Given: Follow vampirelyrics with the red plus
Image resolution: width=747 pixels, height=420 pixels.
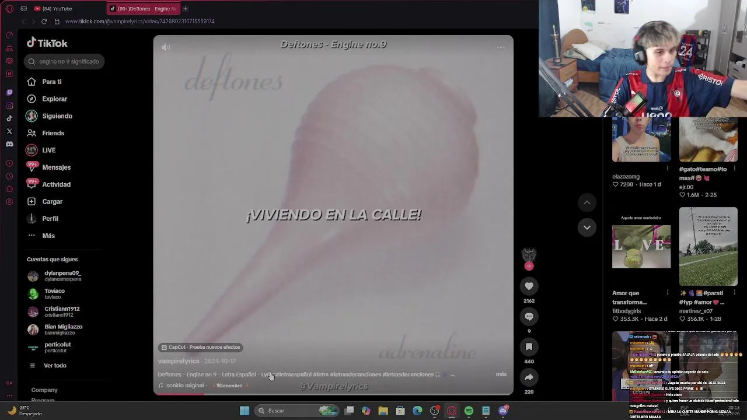Looking at the screenshot, I should coord(529,266).
